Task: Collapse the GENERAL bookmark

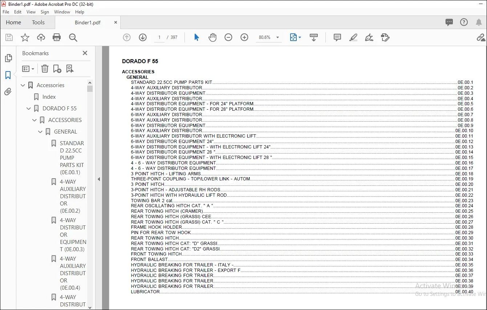Action: tap(40, 132)
